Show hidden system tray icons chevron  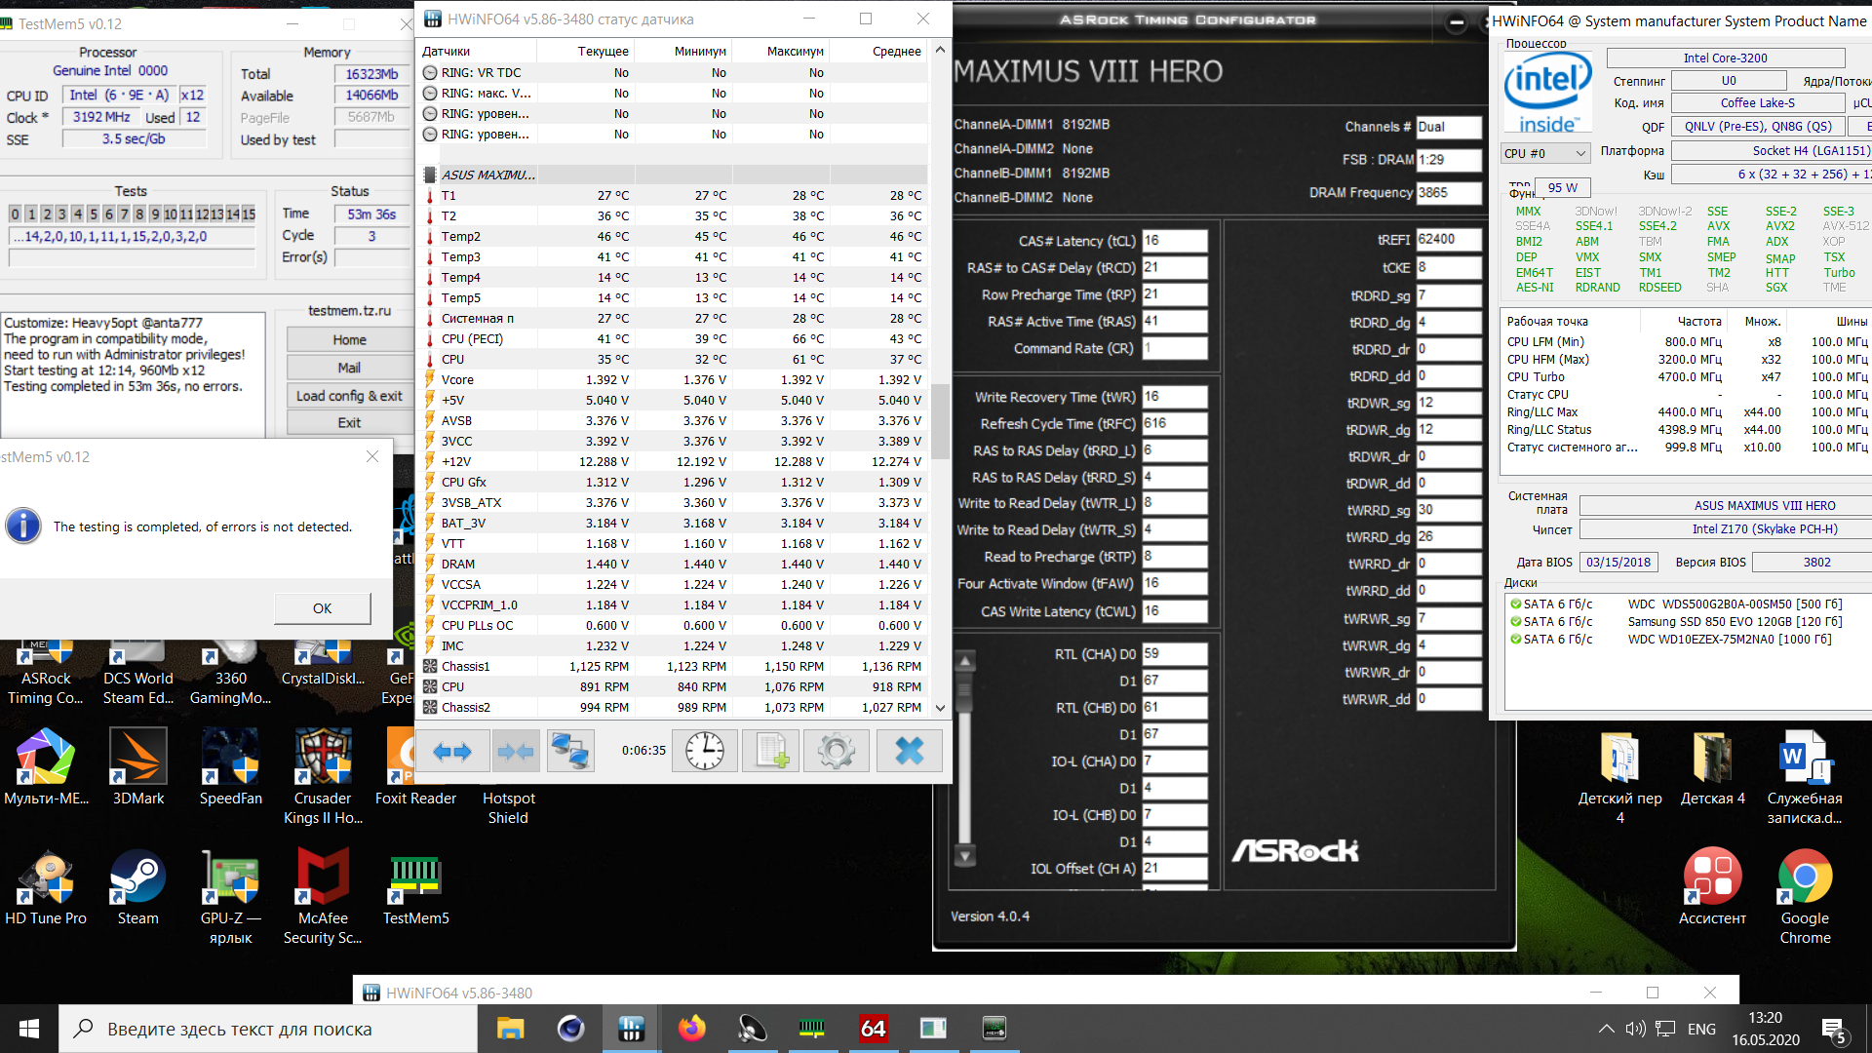1605,1029
